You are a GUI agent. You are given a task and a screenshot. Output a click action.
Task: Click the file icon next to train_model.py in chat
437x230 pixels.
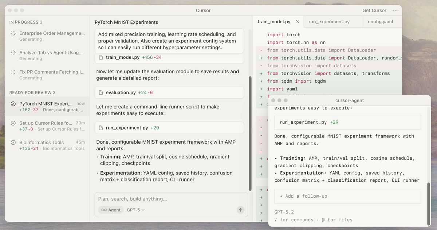[x=101, y=57]
